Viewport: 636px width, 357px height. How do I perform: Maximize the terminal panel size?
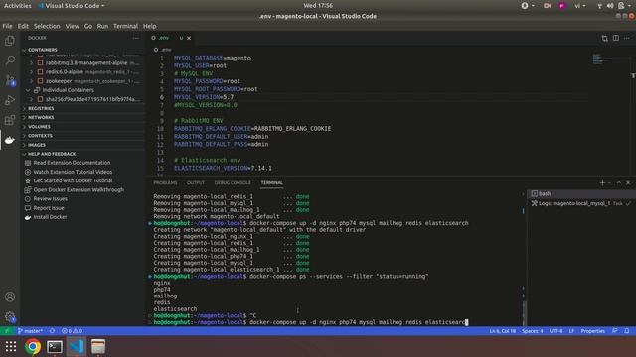619,182
